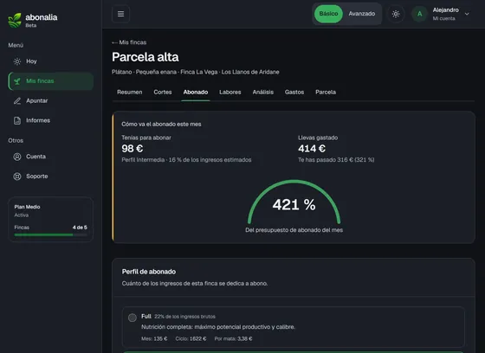Expand the Alejandro account dropdown chevron
This screenshot has width=485, height=353.
tap(467, 14)
